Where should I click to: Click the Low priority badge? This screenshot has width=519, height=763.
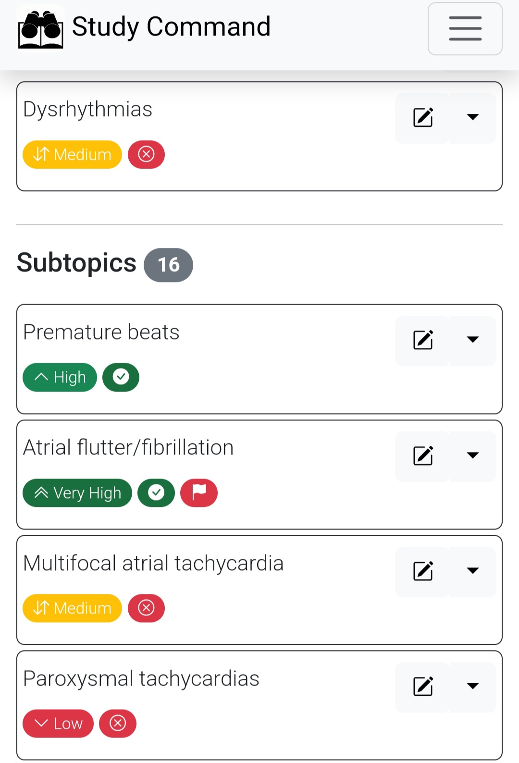tap(58, 723)
